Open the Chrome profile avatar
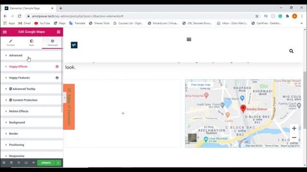Viewport: 307px width, 172px height. 295,16
